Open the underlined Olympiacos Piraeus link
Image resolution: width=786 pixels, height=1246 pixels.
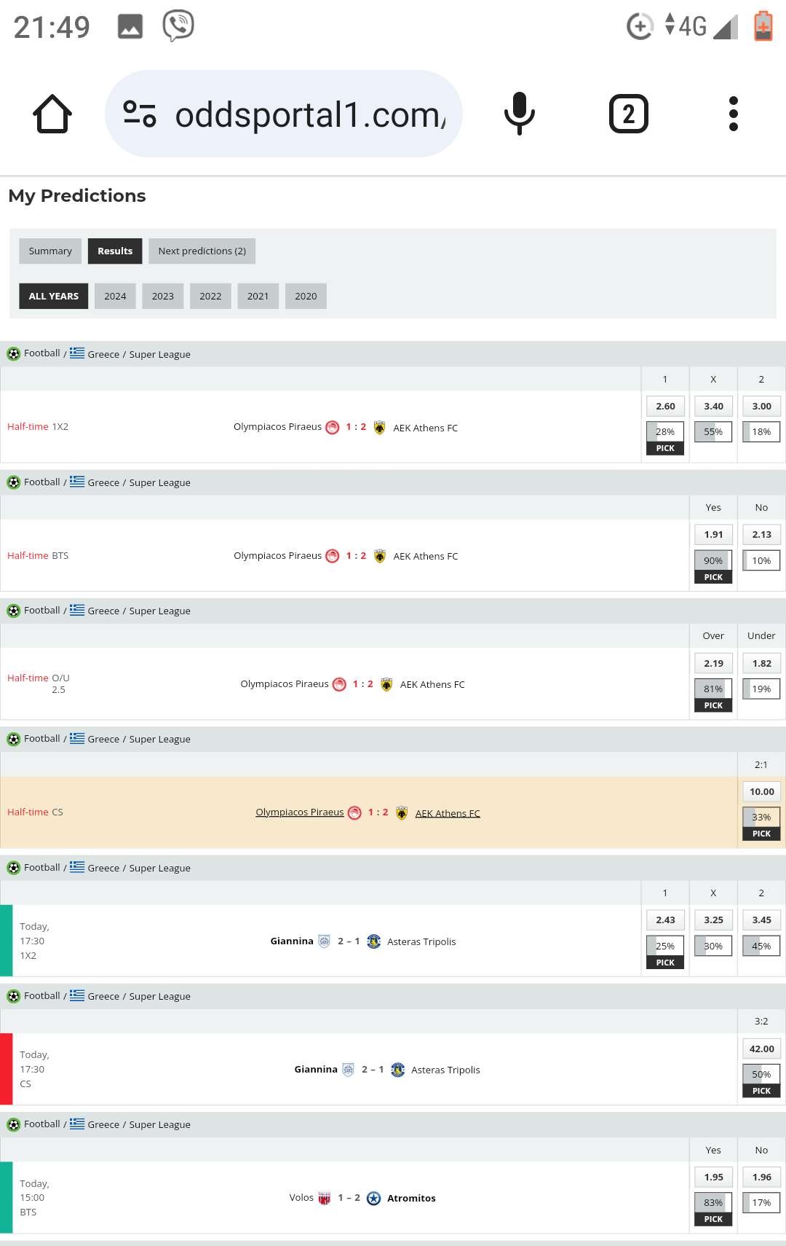pos(299,812)
